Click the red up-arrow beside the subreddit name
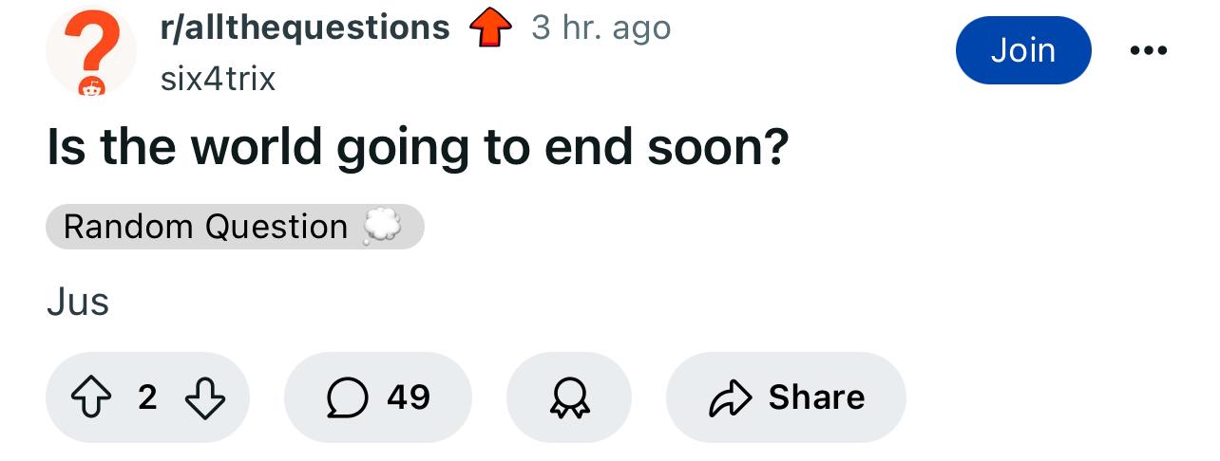The image size is (1220, 461). click(488, 28)
